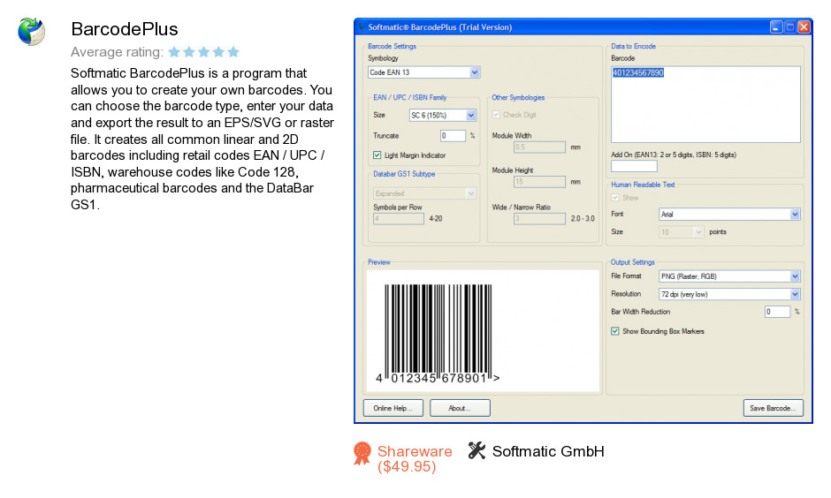This screenshot has height=498, width=831.
Task: Toggle Show Bounding Box Markers checkbox
Action: (x=614, y=331)
